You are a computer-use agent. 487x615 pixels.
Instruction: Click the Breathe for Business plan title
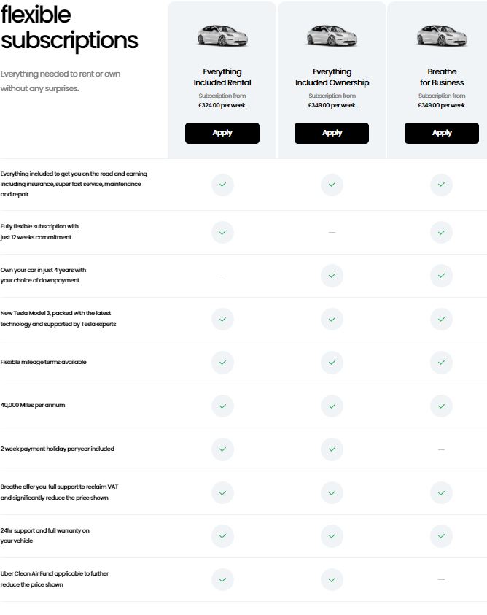[442, 77]
